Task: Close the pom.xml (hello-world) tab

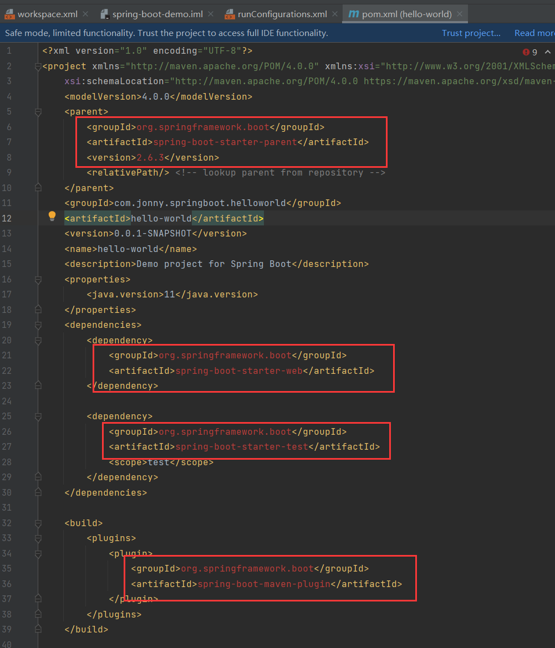Action: [460, 14]
